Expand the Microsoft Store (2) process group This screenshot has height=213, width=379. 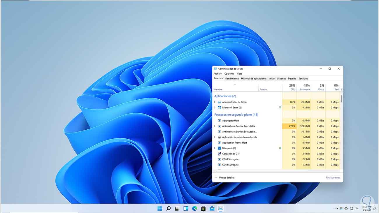215,108
